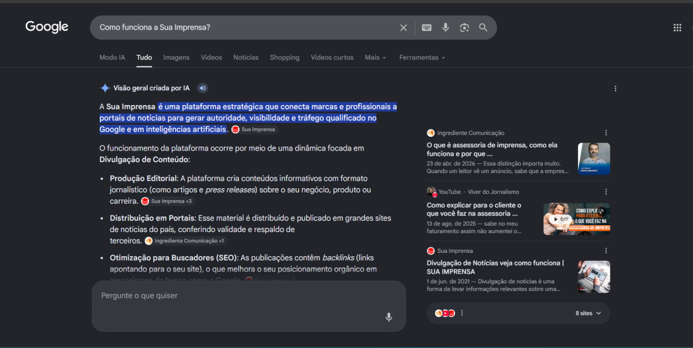Open AI overview three-dot options
The image size is (693, 348).
coord(616,88)
